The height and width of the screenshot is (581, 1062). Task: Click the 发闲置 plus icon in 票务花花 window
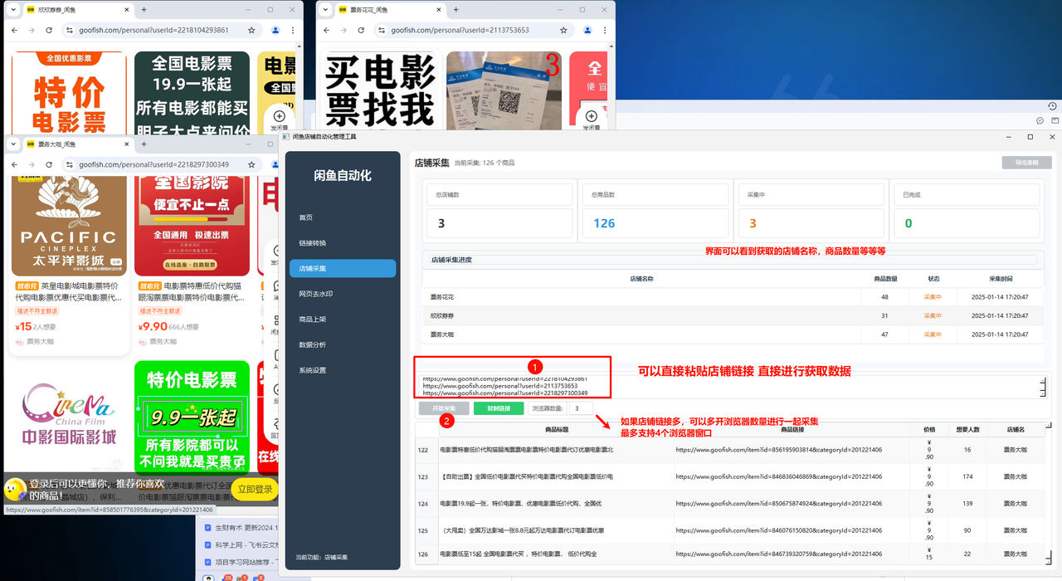[591, 116]
